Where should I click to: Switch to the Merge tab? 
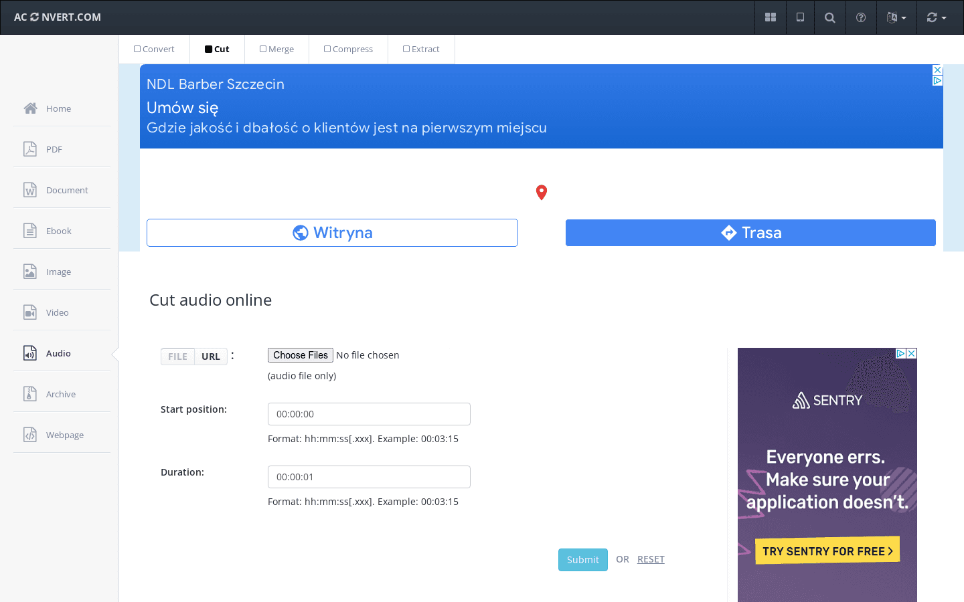coord(276,49)
